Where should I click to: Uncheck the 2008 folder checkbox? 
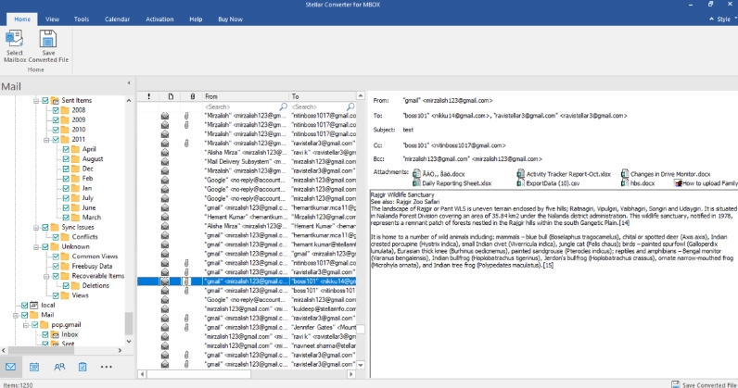pos(56,110)
